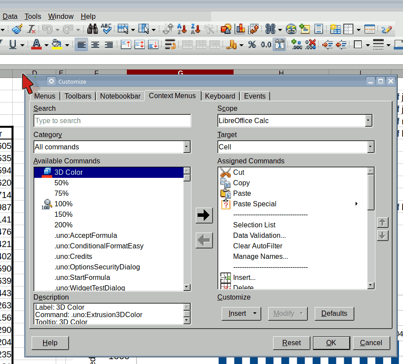Screen dimensions: 403x364
Task: Click the Clone Formatting paintbrush icon
Action: click(x=17, y=29)
